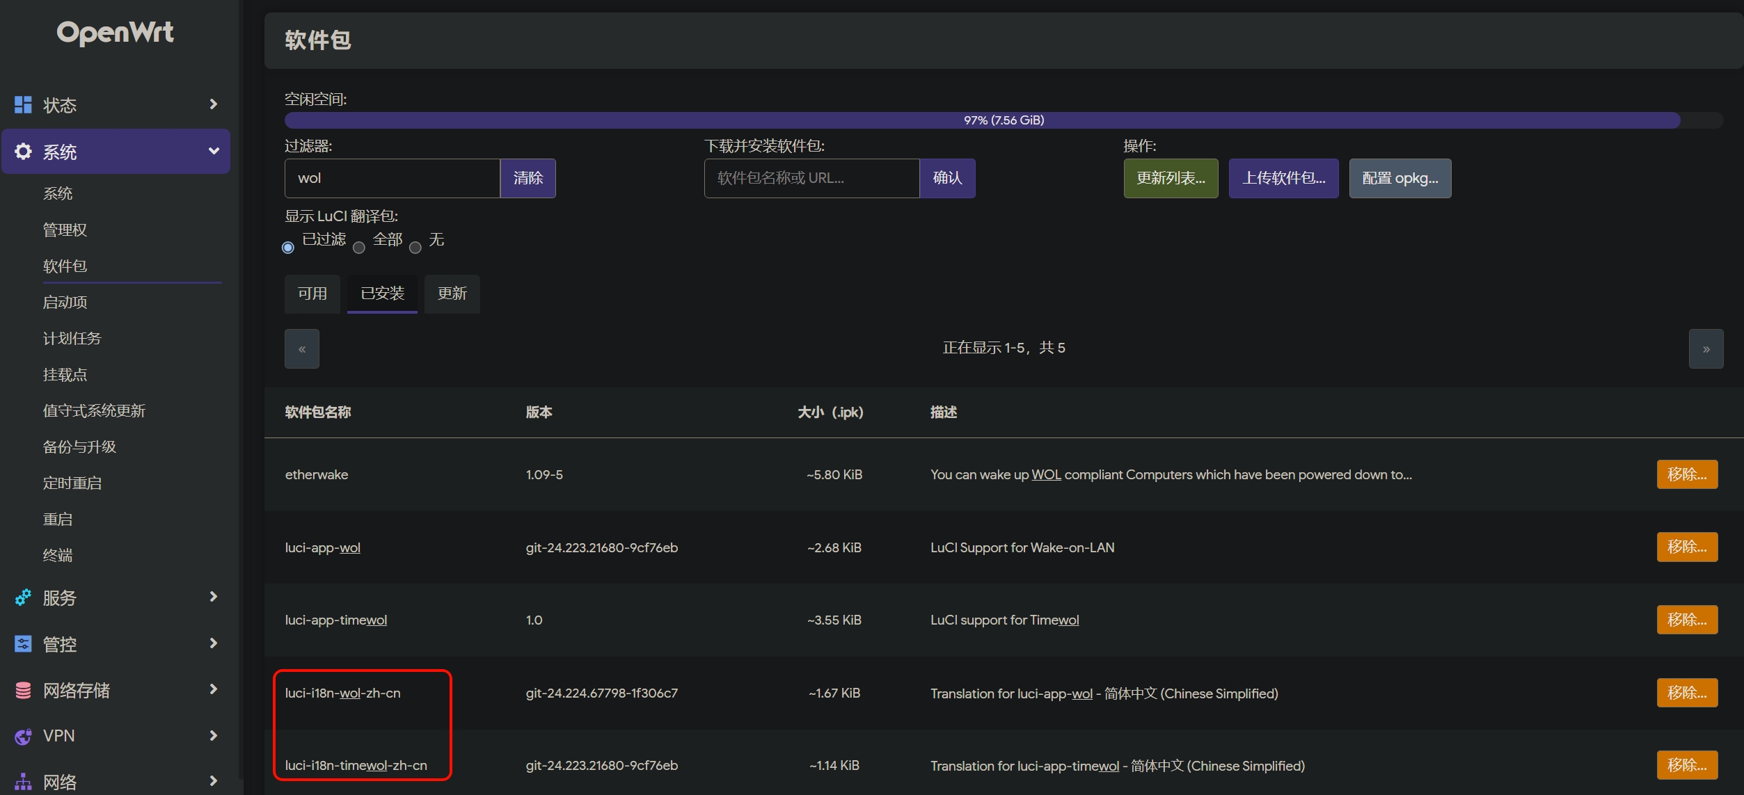Remove the luci-app-wol package
1744x795 pixels.
point(1688,547)
